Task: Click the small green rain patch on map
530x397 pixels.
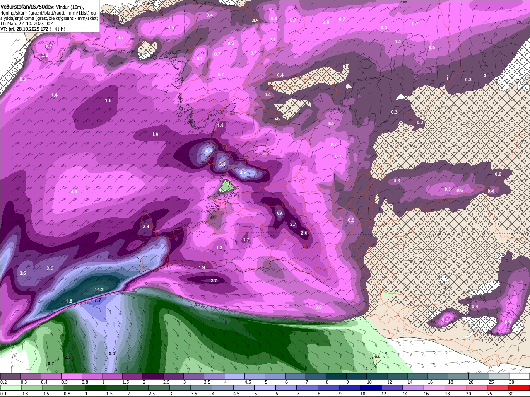Action: 227,187
